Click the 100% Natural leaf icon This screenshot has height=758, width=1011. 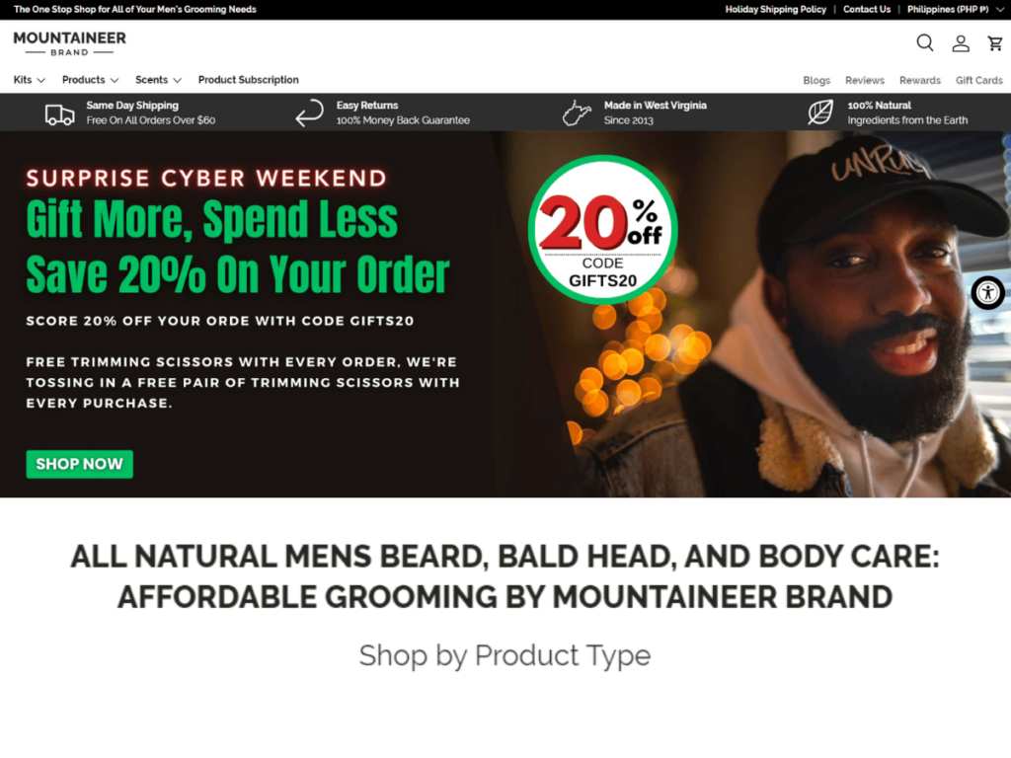click(x=820, y=113)
